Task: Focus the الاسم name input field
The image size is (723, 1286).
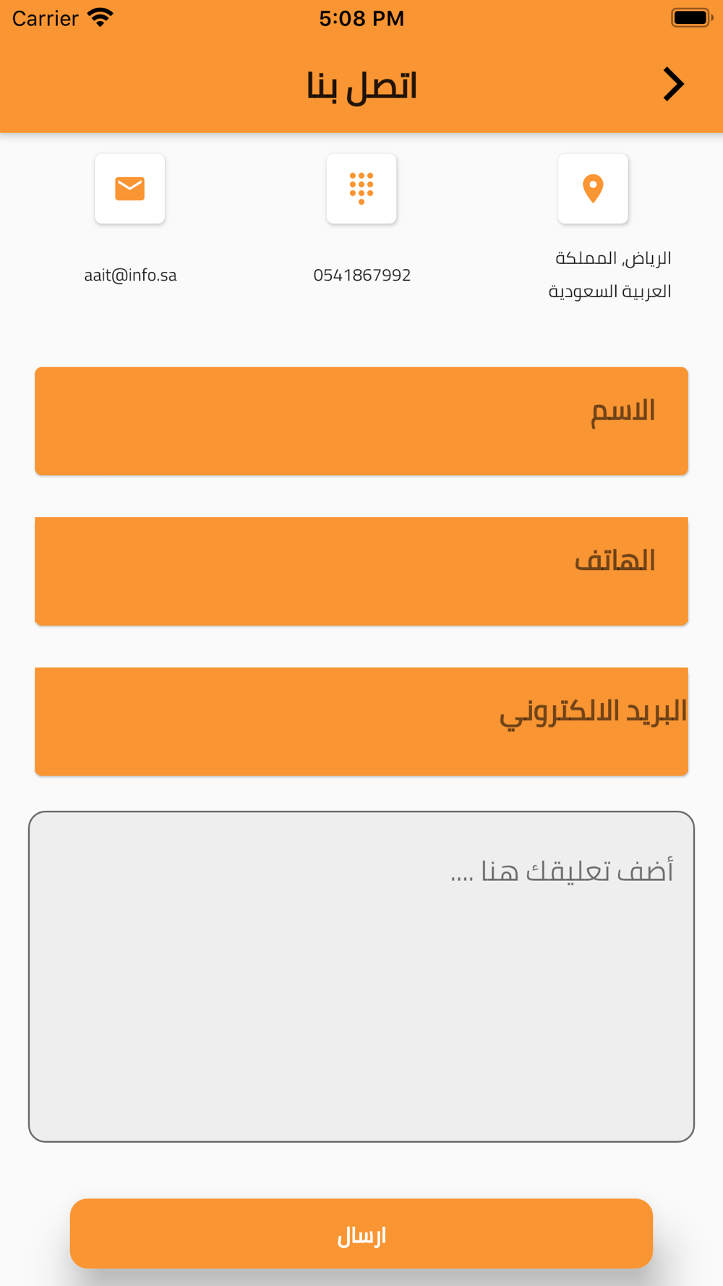Action: [x=361, y=421]
